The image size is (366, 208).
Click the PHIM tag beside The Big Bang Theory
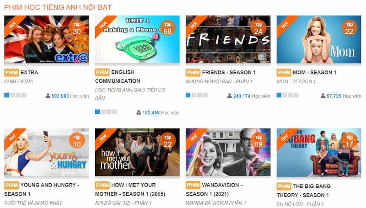click(x=284, y=187)
